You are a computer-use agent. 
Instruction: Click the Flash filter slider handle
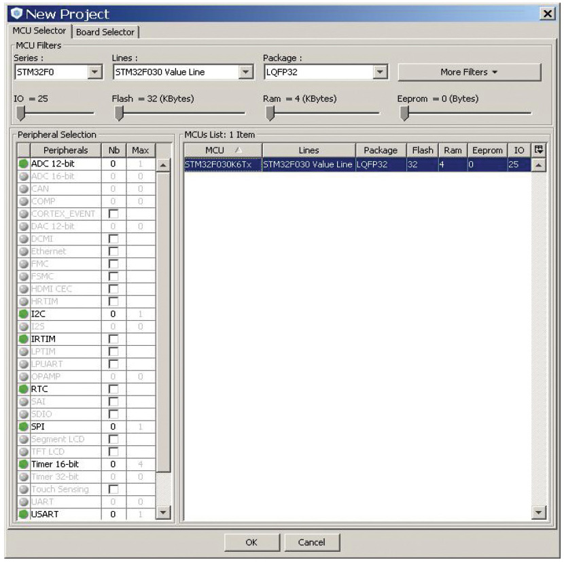tap(119, 113)
